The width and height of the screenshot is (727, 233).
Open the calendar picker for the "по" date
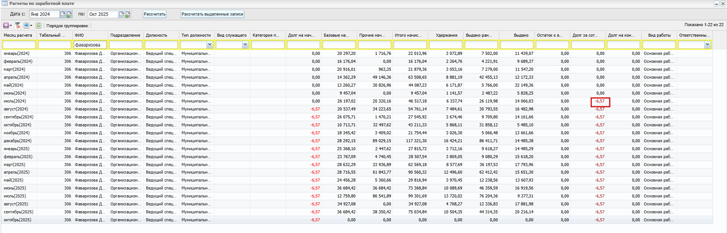(x=121, y=14)
